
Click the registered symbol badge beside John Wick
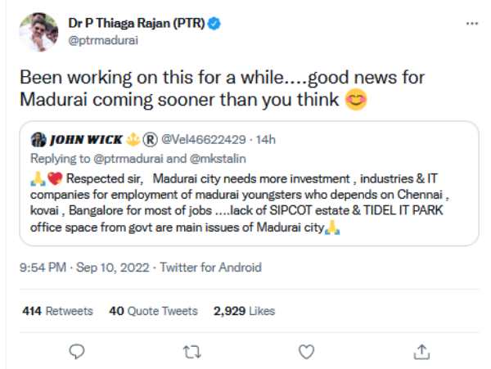point(150,138)
